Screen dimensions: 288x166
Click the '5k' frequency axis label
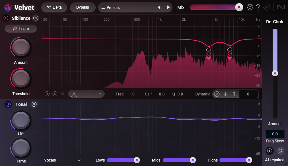(216, 19)
